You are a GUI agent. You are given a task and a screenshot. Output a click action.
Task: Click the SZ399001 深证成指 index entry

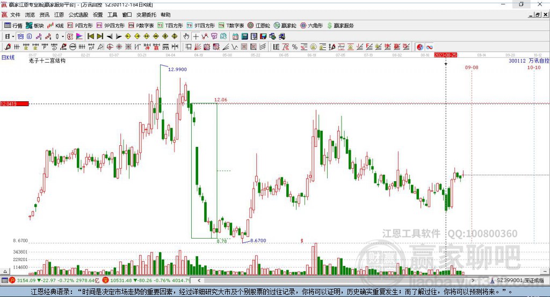coord(520,280)
